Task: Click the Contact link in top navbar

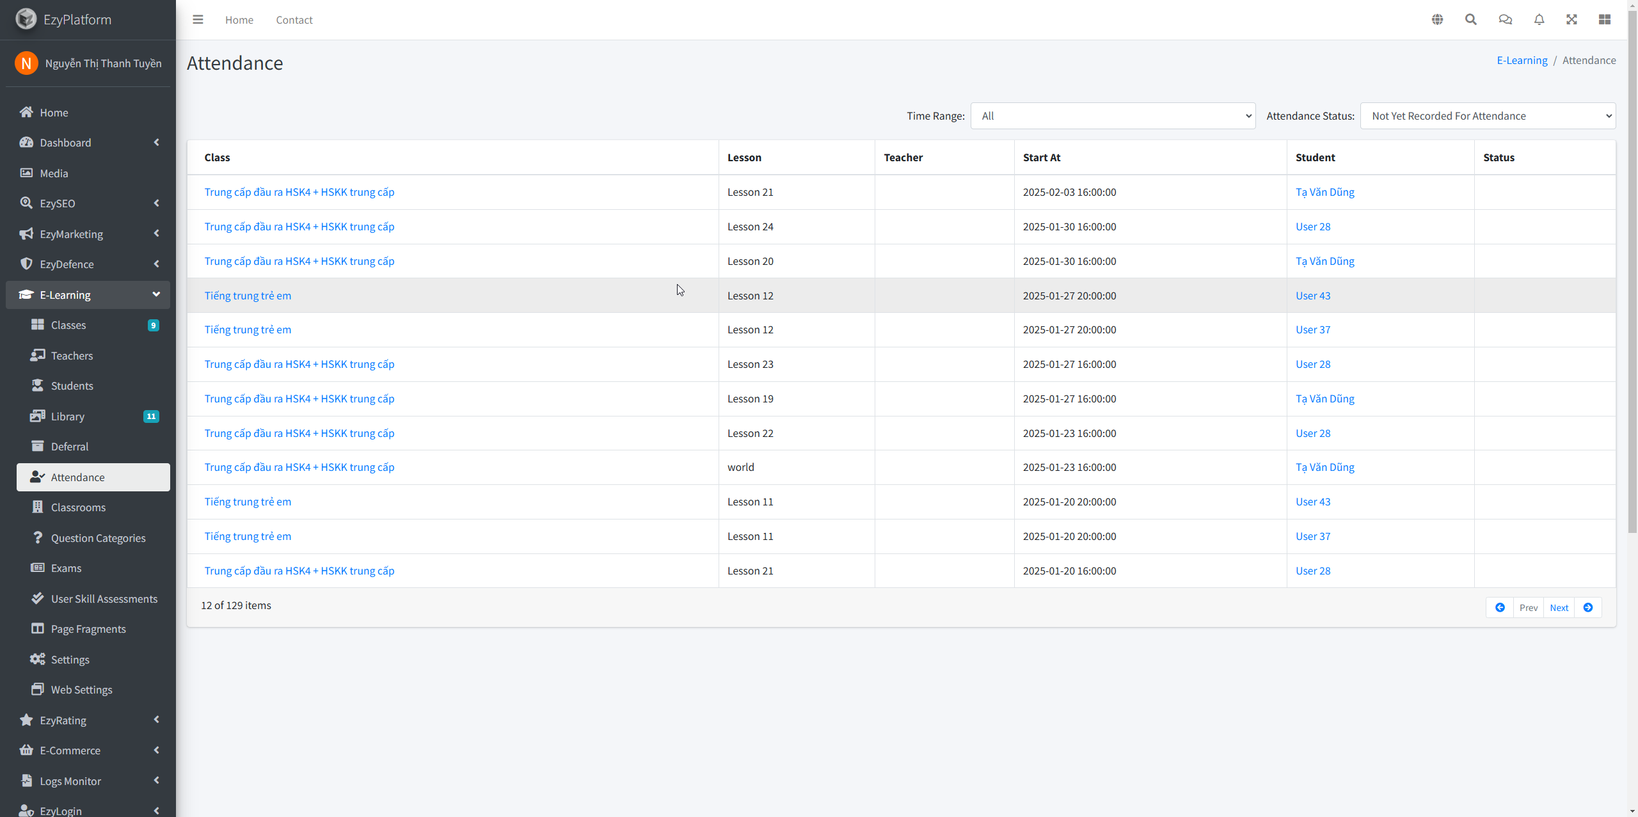Action: 294,20
